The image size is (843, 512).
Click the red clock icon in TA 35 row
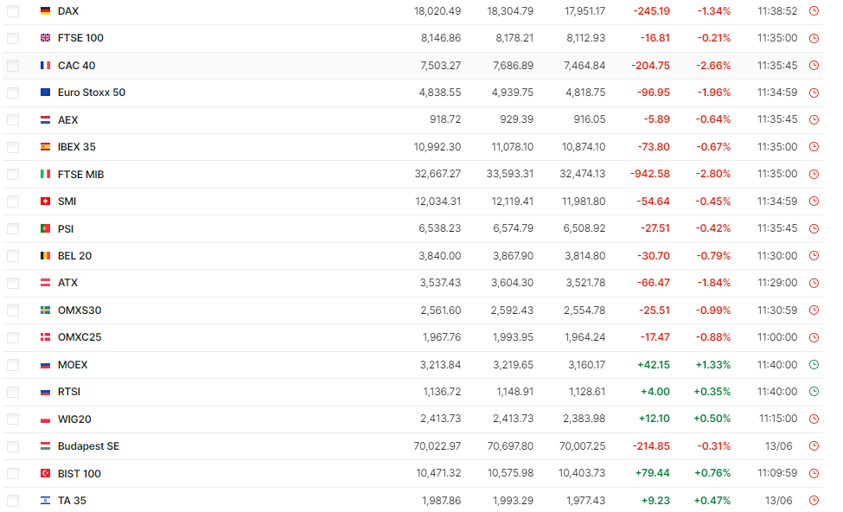(x=814, y=501)
